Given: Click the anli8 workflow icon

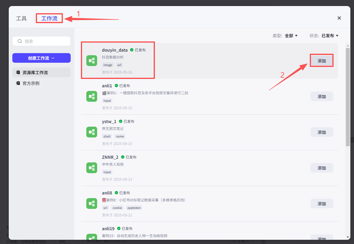Looking at the screenshot, I should point(91,203).
